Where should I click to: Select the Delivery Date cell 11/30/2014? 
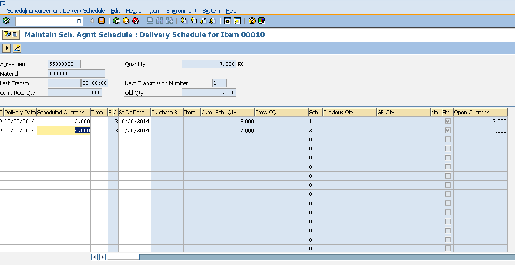tap(20, 130)
